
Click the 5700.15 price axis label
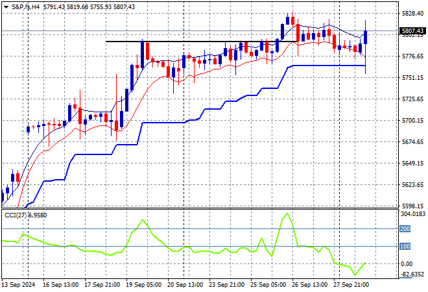click(412, 121)
